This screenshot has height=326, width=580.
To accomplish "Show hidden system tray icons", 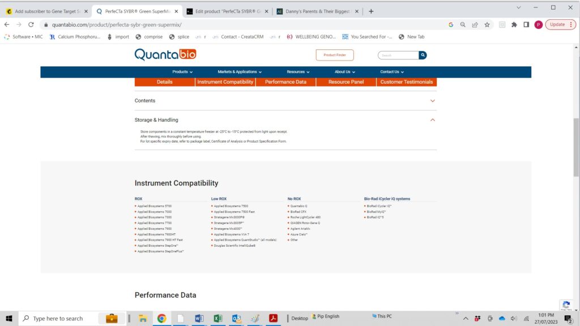I will point(466,319).
